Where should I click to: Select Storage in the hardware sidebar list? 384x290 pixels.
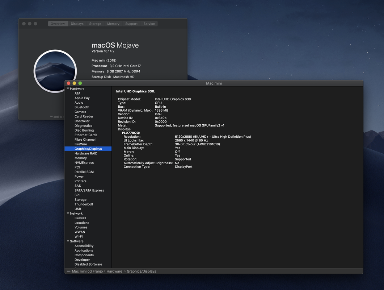click(81, 200)
